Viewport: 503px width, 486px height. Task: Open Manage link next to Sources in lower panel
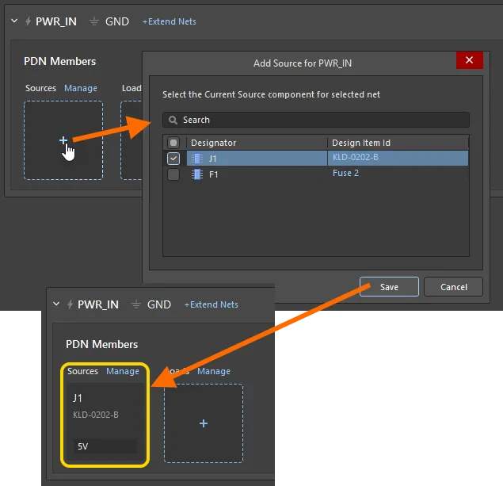click(123, 371)
